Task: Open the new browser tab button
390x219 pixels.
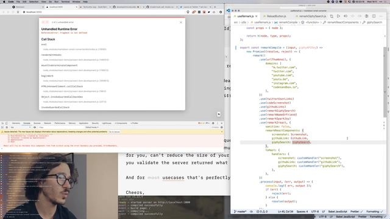Action: (215, 7)
